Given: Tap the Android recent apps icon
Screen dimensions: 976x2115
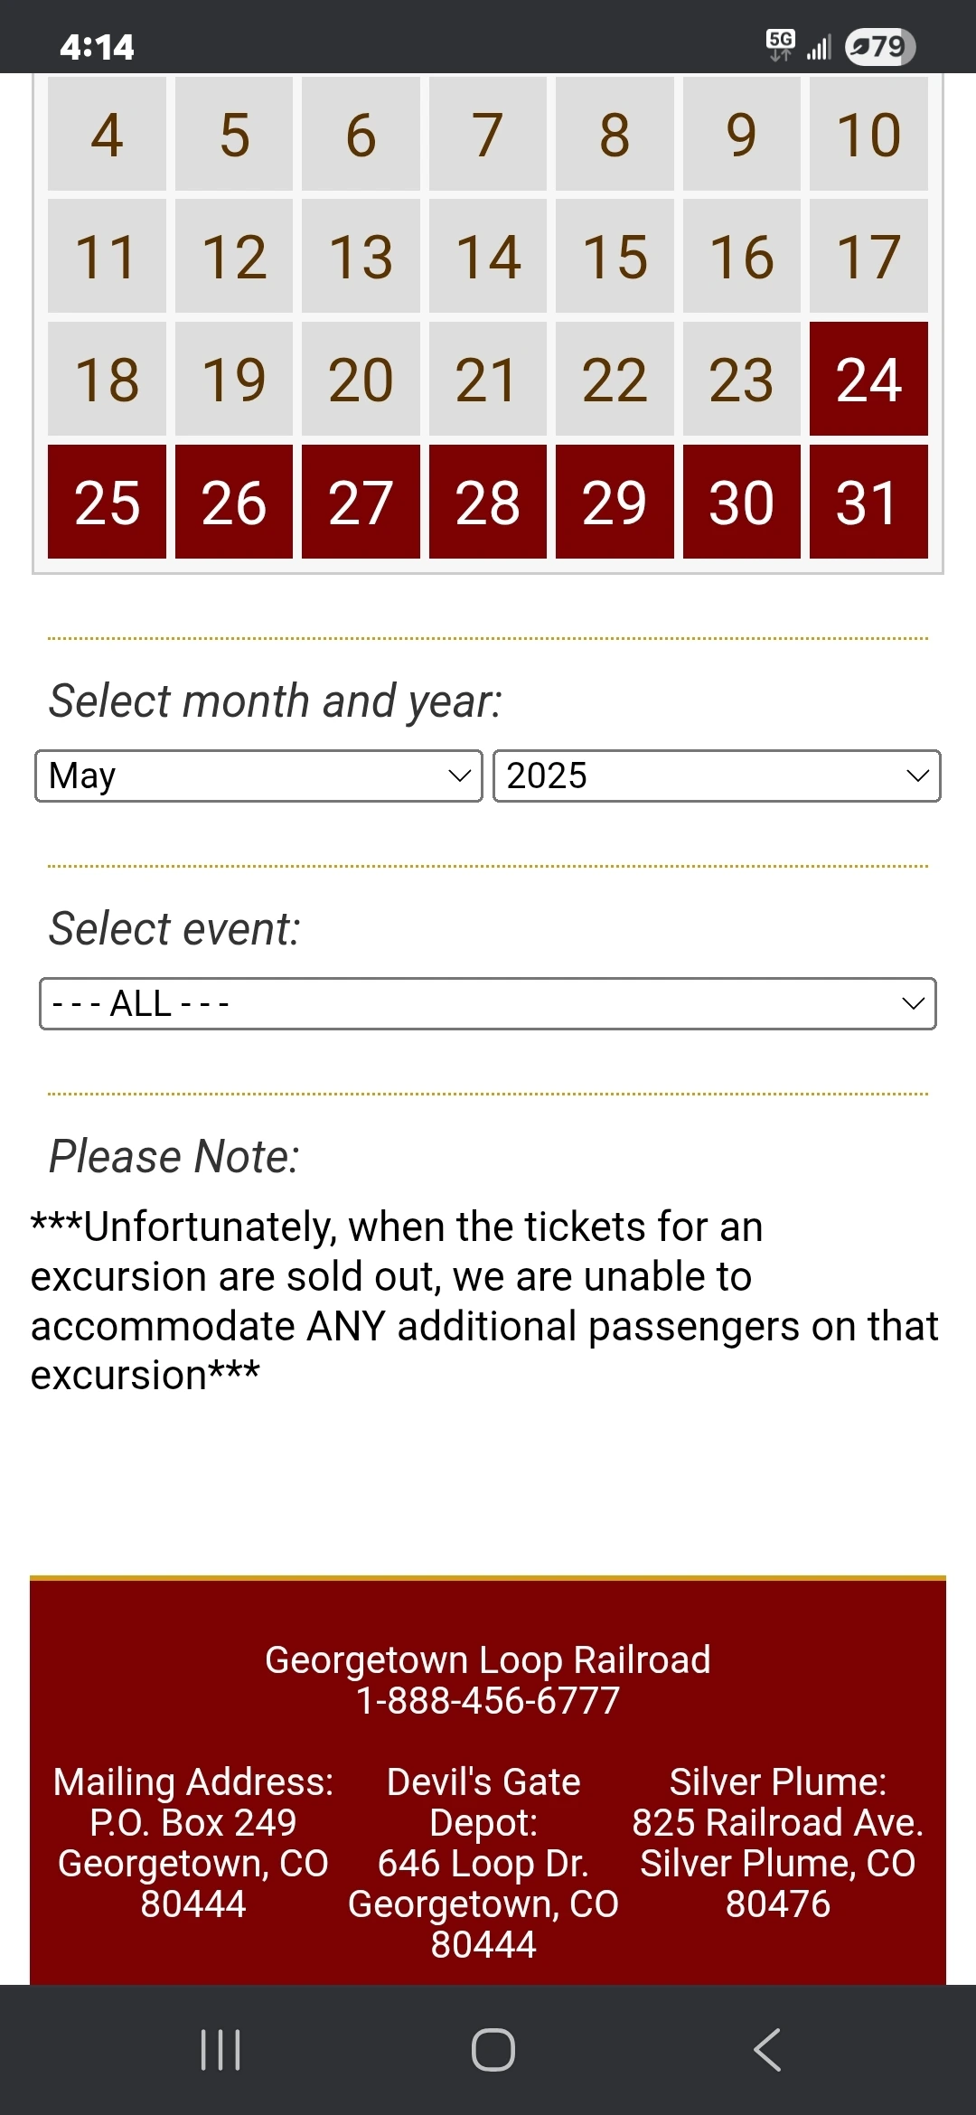Looking at the screenshot, I should pos(221,2049).
